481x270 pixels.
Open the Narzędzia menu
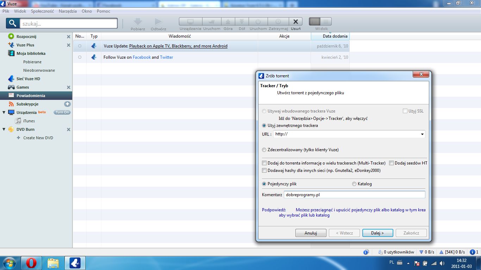point(68,11)
